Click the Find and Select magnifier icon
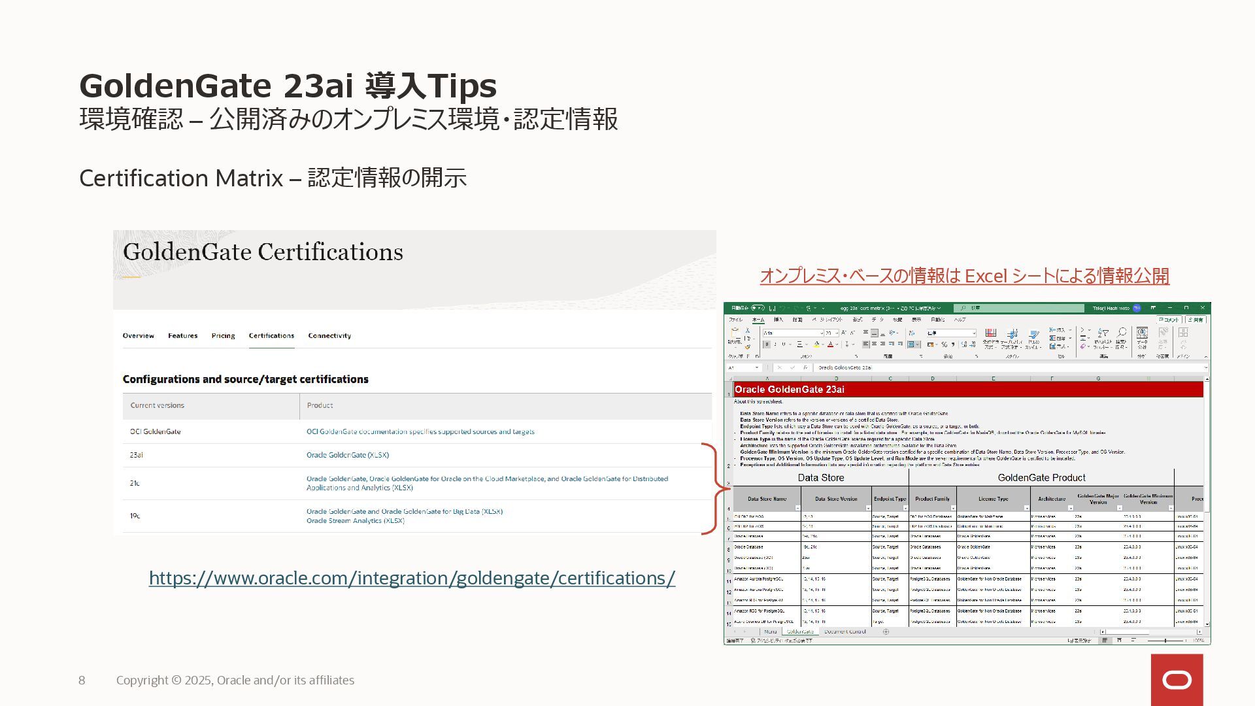The image size is (1255, 706). pos(1122,333)
